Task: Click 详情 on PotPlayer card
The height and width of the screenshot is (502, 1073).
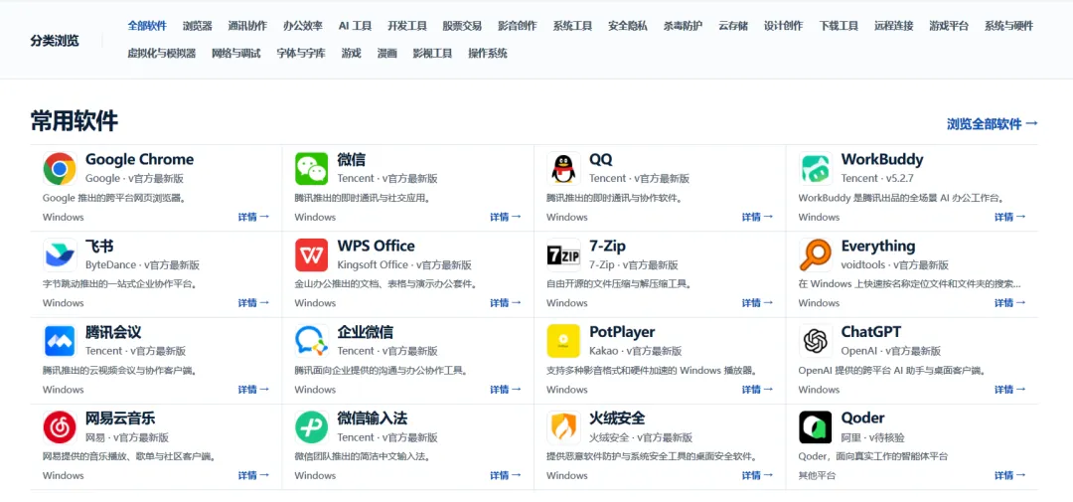Action: [x=757, y=389]
